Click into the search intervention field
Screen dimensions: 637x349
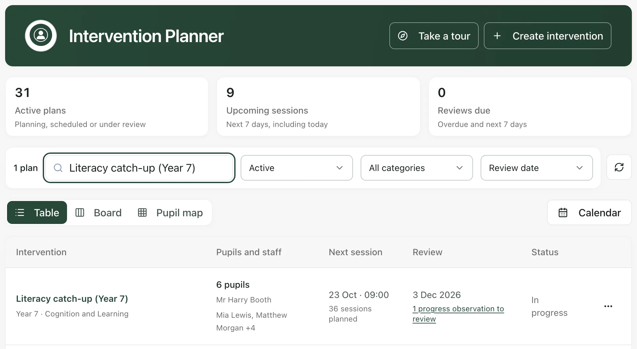point(139,168)
